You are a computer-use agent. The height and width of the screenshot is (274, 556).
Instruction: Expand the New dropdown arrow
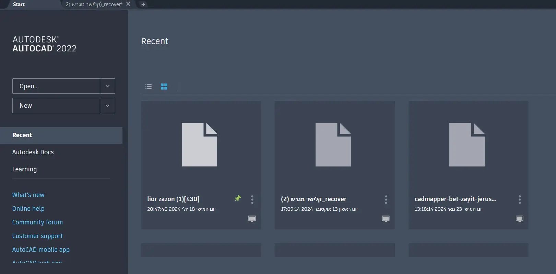(108, 106)
